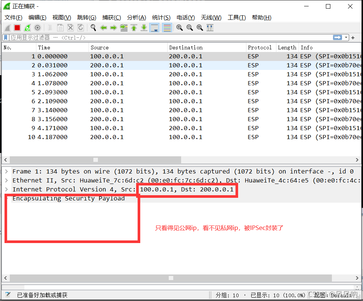Apply display filter arrow button
This screenshot has width=363, height=301.
[x=337, y=37]
